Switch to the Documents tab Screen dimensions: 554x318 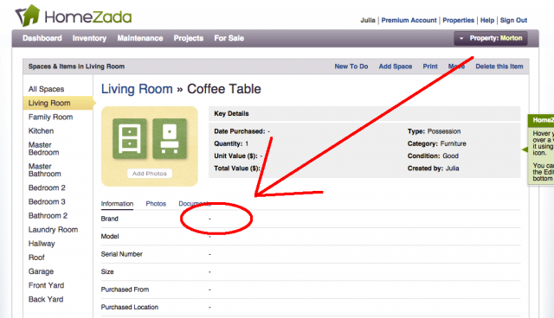195,204
